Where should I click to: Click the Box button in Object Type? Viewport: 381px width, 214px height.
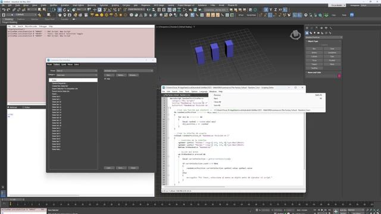314,49
